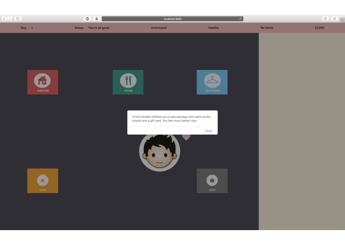The width and height of the screenshot is (345, 245).
Task: Click the round extension icon left of address bar
Action: tap(87, 19)
